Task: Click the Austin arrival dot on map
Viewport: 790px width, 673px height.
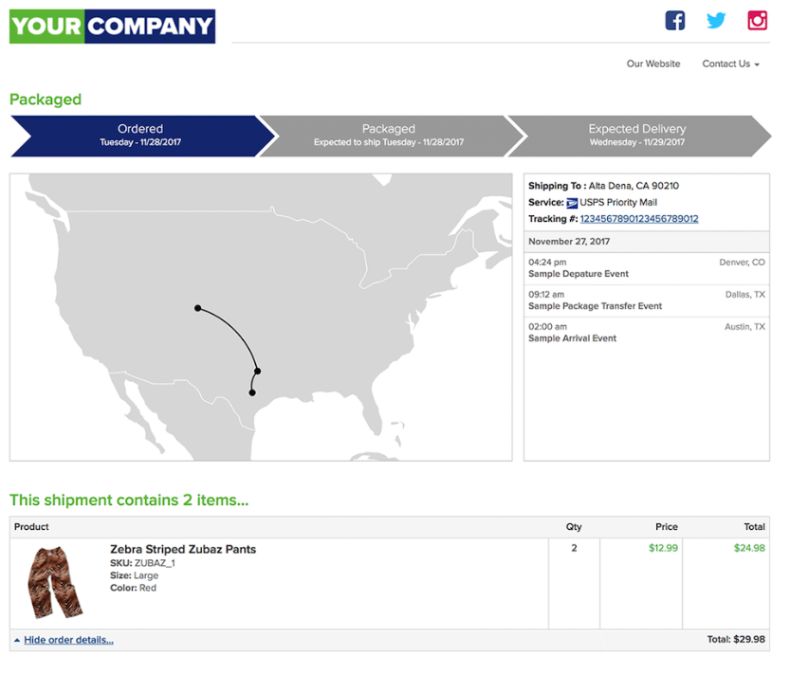Action: (251, 391)
